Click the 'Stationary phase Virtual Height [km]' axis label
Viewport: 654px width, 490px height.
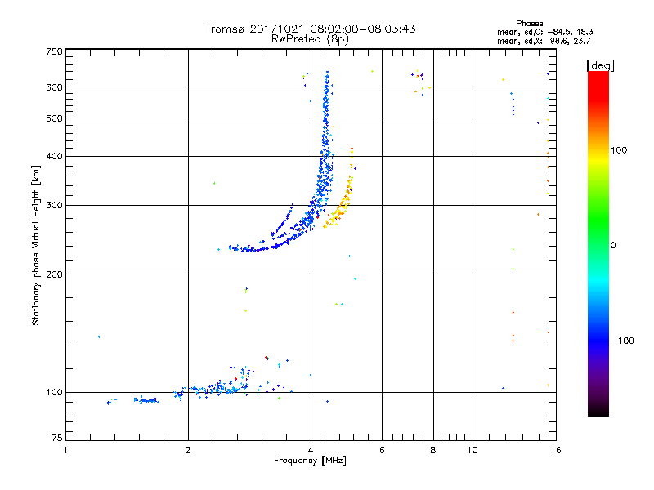(x=36, y=246)
